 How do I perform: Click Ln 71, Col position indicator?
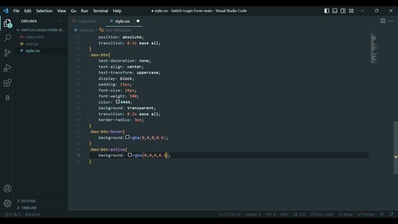pyautogui.click(x=229, y=214)
